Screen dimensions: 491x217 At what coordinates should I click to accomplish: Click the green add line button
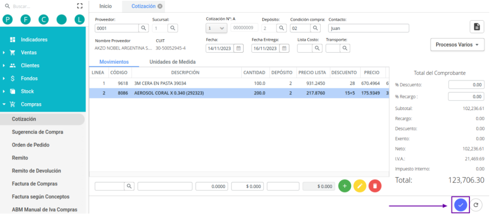345,186
